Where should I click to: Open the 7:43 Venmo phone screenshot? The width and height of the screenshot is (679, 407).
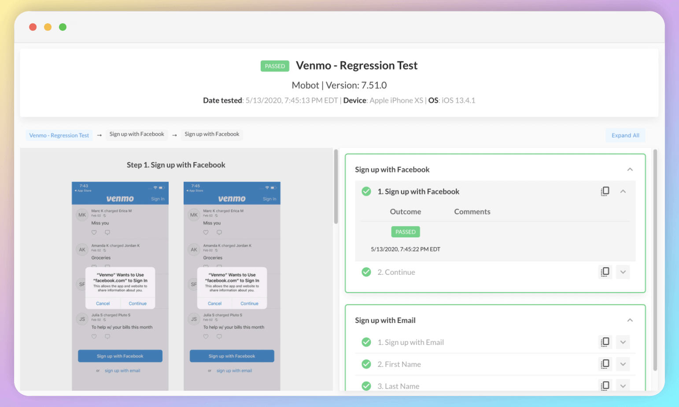click(x=120, y=286)
